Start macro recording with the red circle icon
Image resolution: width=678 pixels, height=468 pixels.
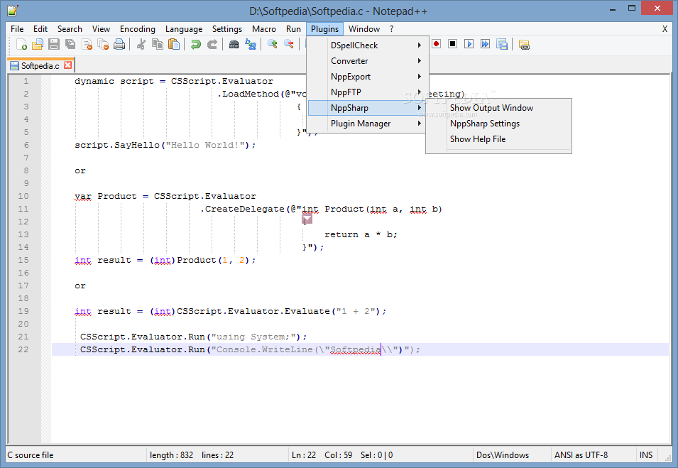tap(437, 44)
